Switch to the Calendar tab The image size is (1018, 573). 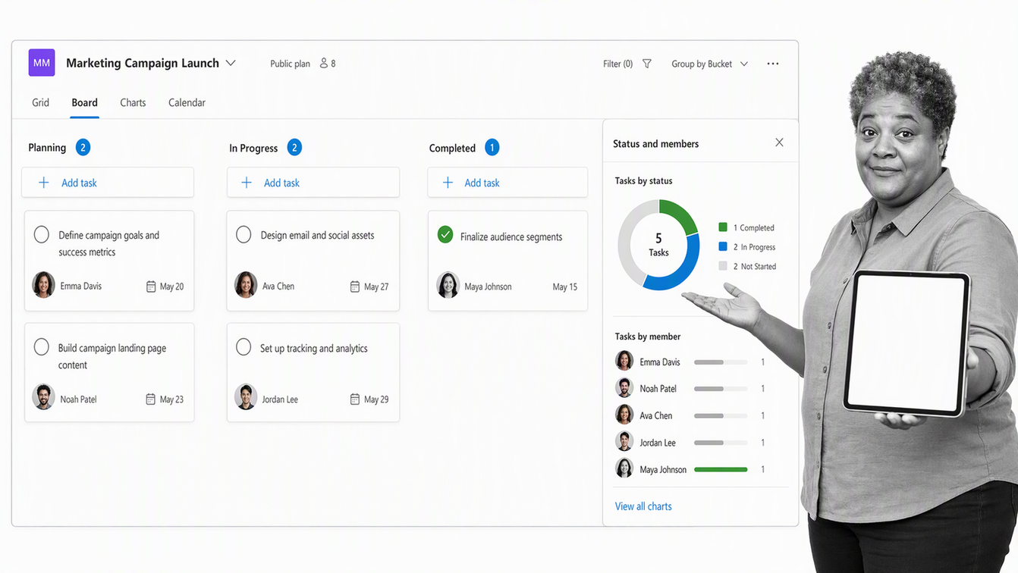[187, 102]
